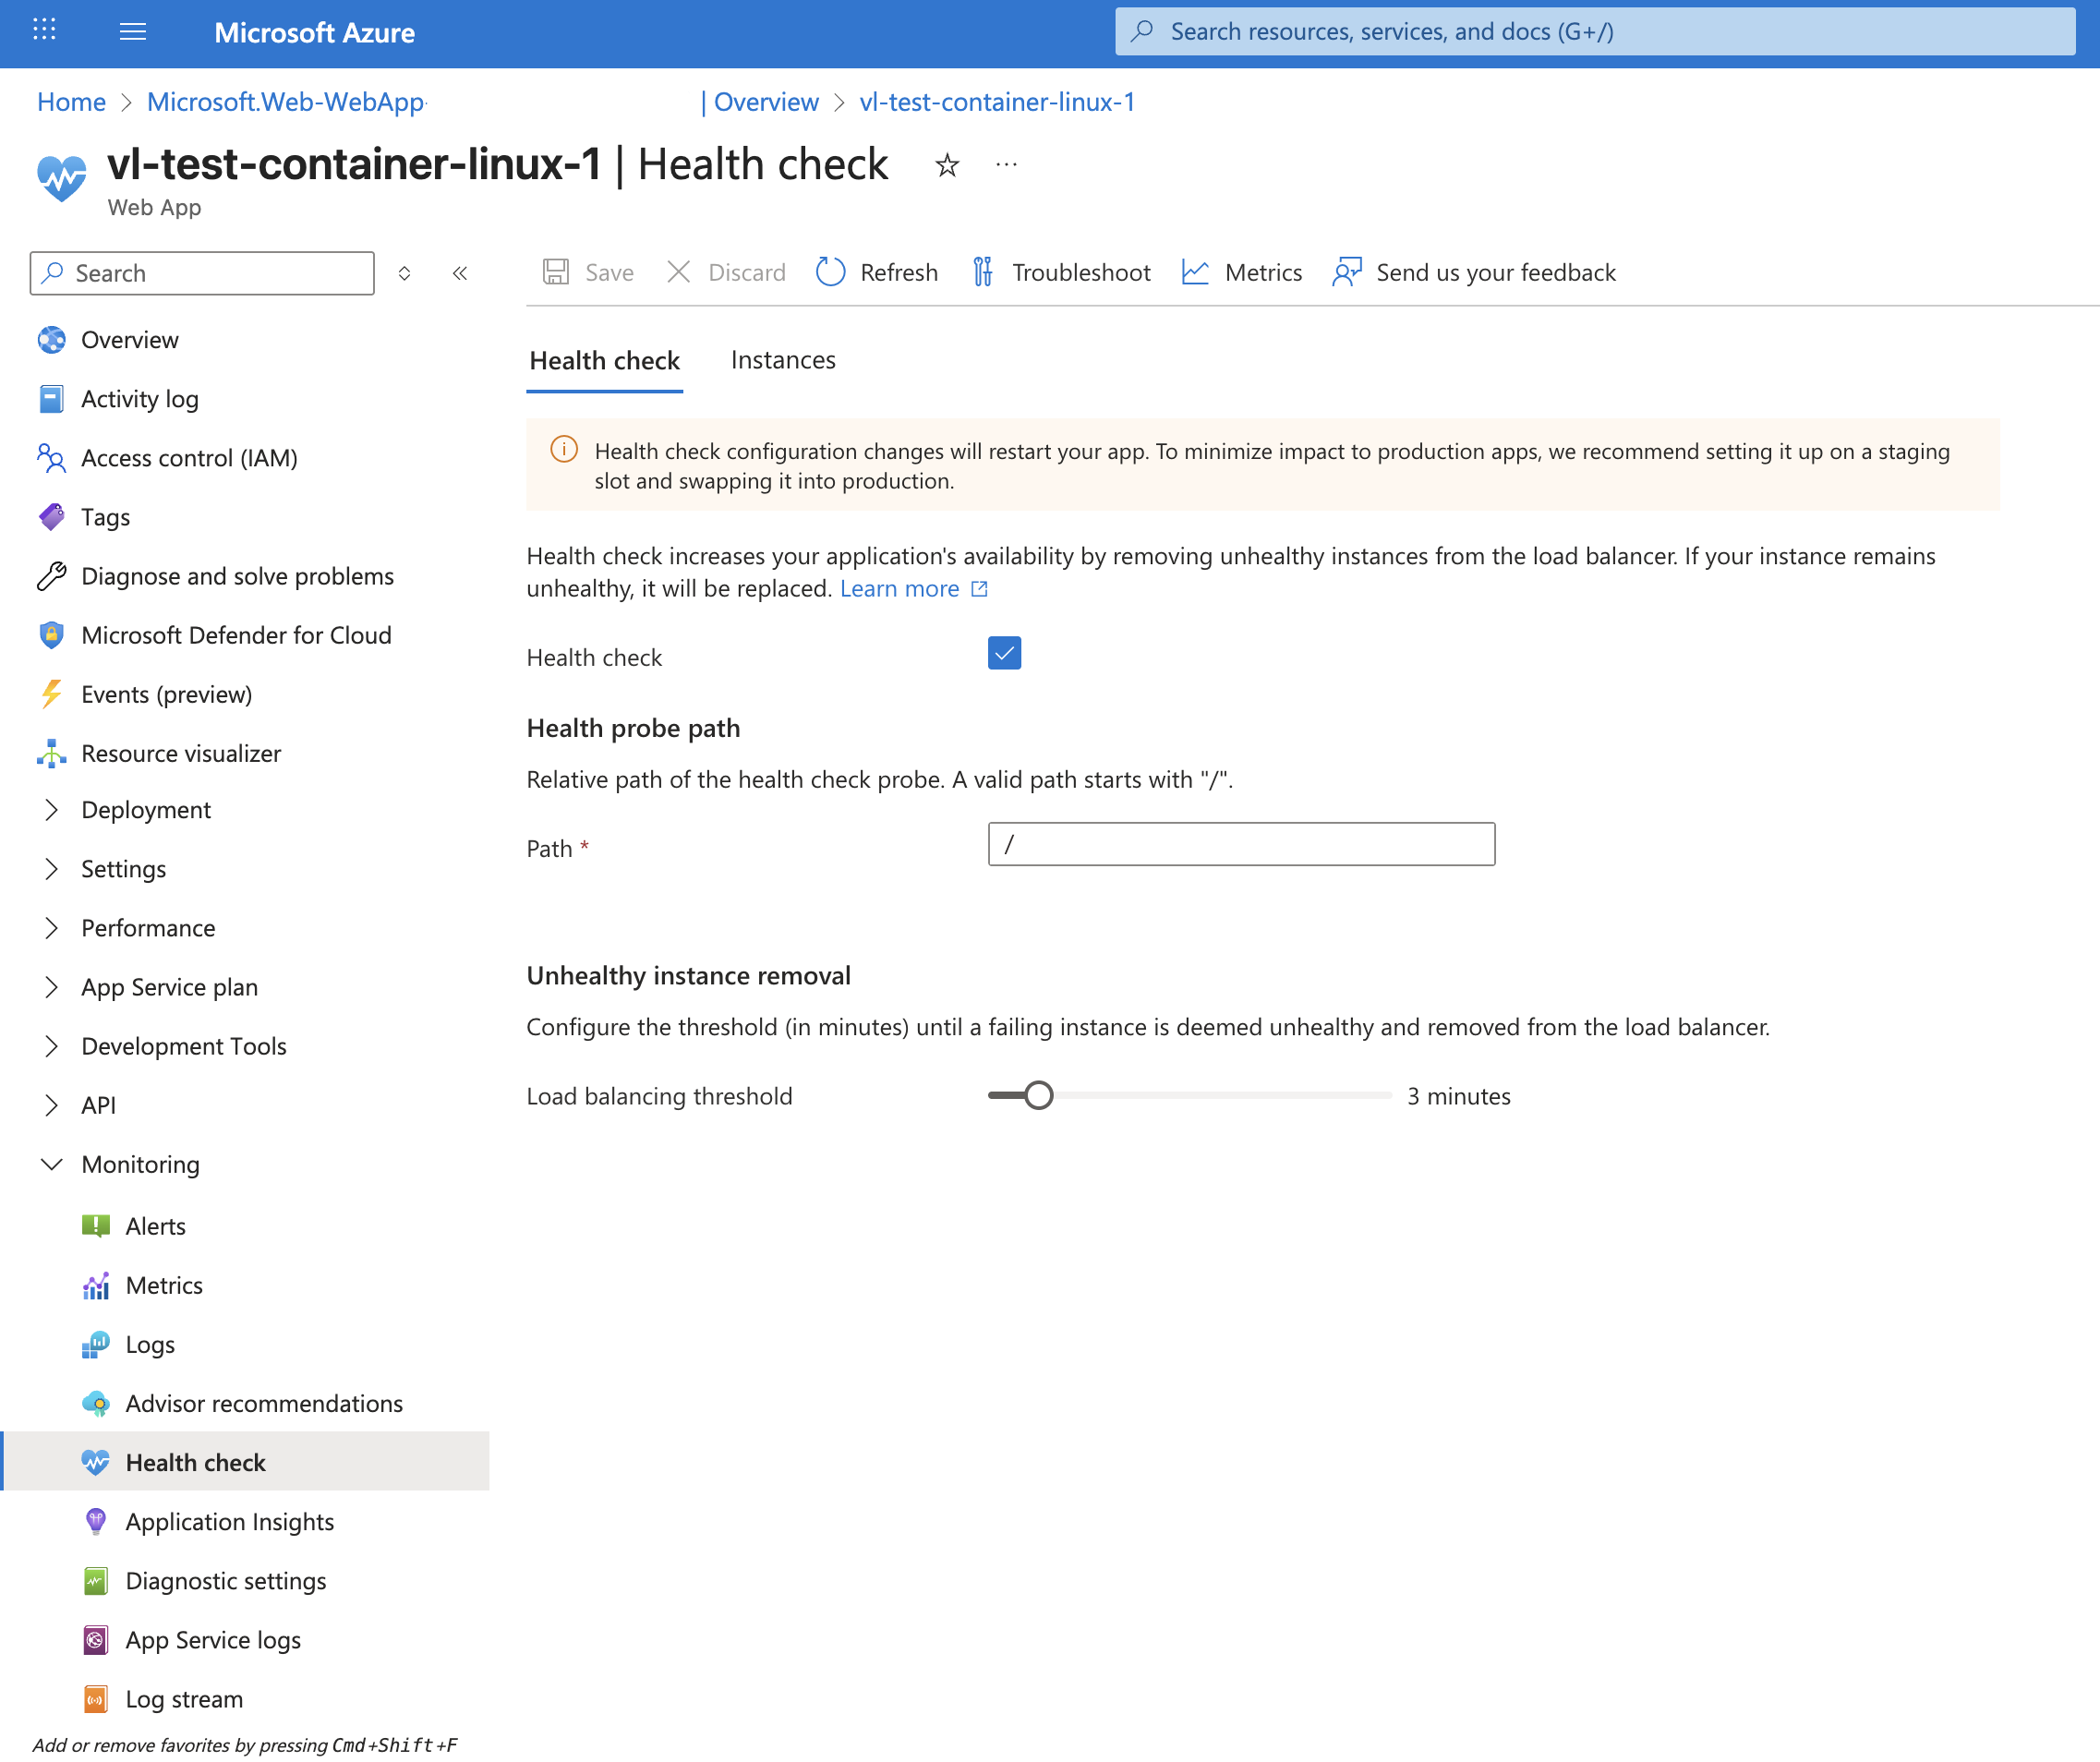The image size is (2100, 1762).
Task: Open Log stream from Monitoring section
Action: [x=184, y=1698]
